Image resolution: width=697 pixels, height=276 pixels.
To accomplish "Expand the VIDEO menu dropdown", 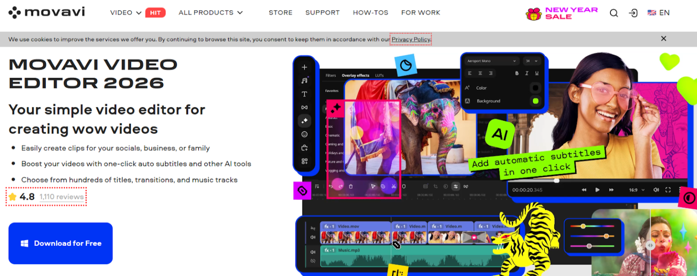I will click(x=126, y=13).
